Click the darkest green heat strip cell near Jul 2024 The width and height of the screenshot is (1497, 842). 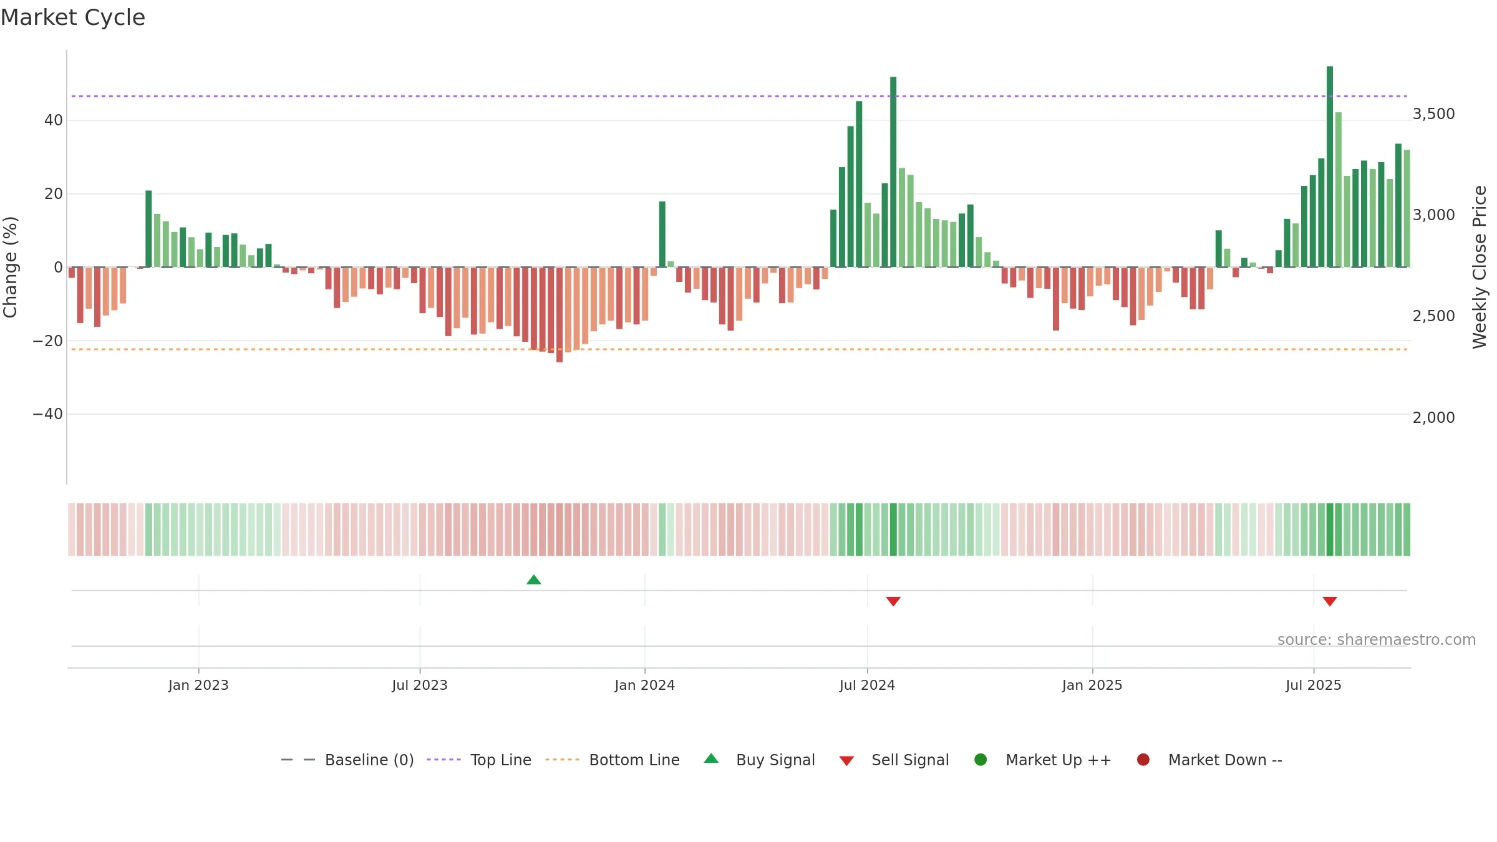point(893,530)
